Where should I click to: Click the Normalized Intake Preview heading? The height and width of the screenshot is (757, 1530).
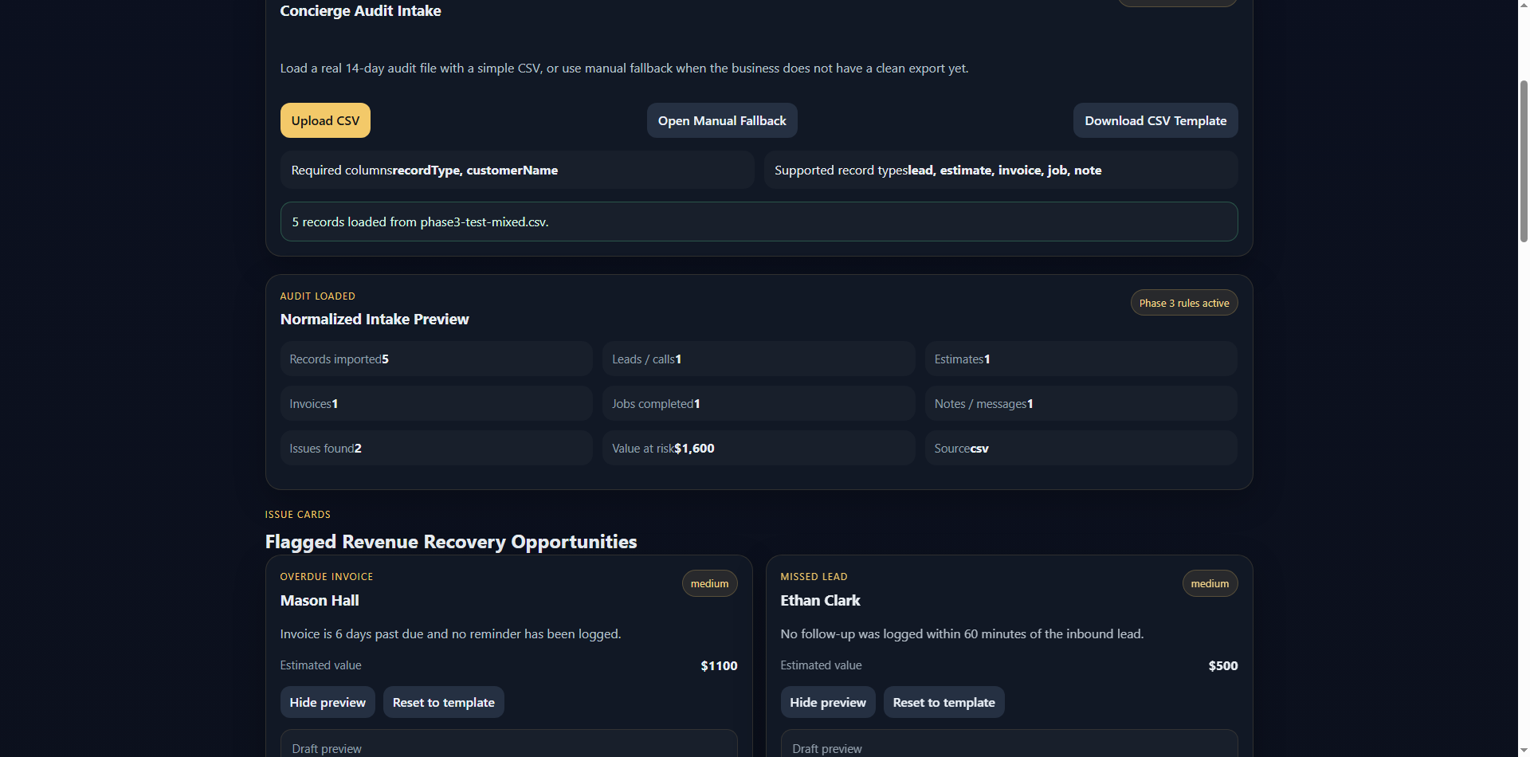(374, 319)
